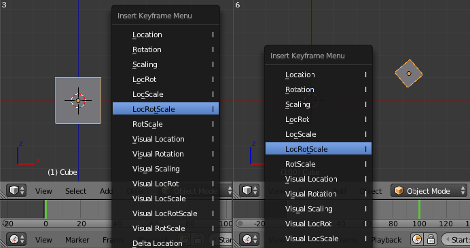Pick Visual Location in left keyframe menu

click(166, 139)
